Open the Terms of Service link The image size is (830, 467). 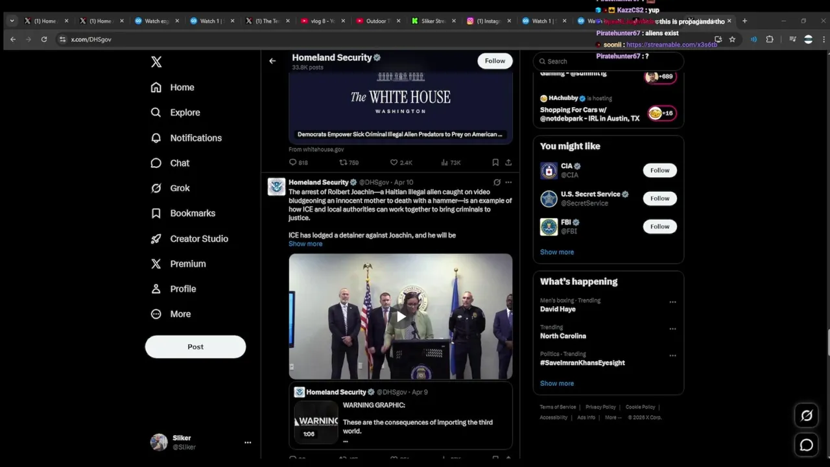tap(558, 407)
